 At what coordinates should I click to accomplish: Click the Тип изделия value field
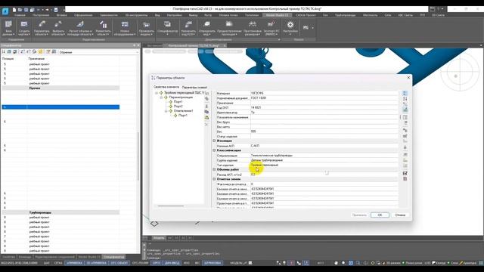[324, 165]
